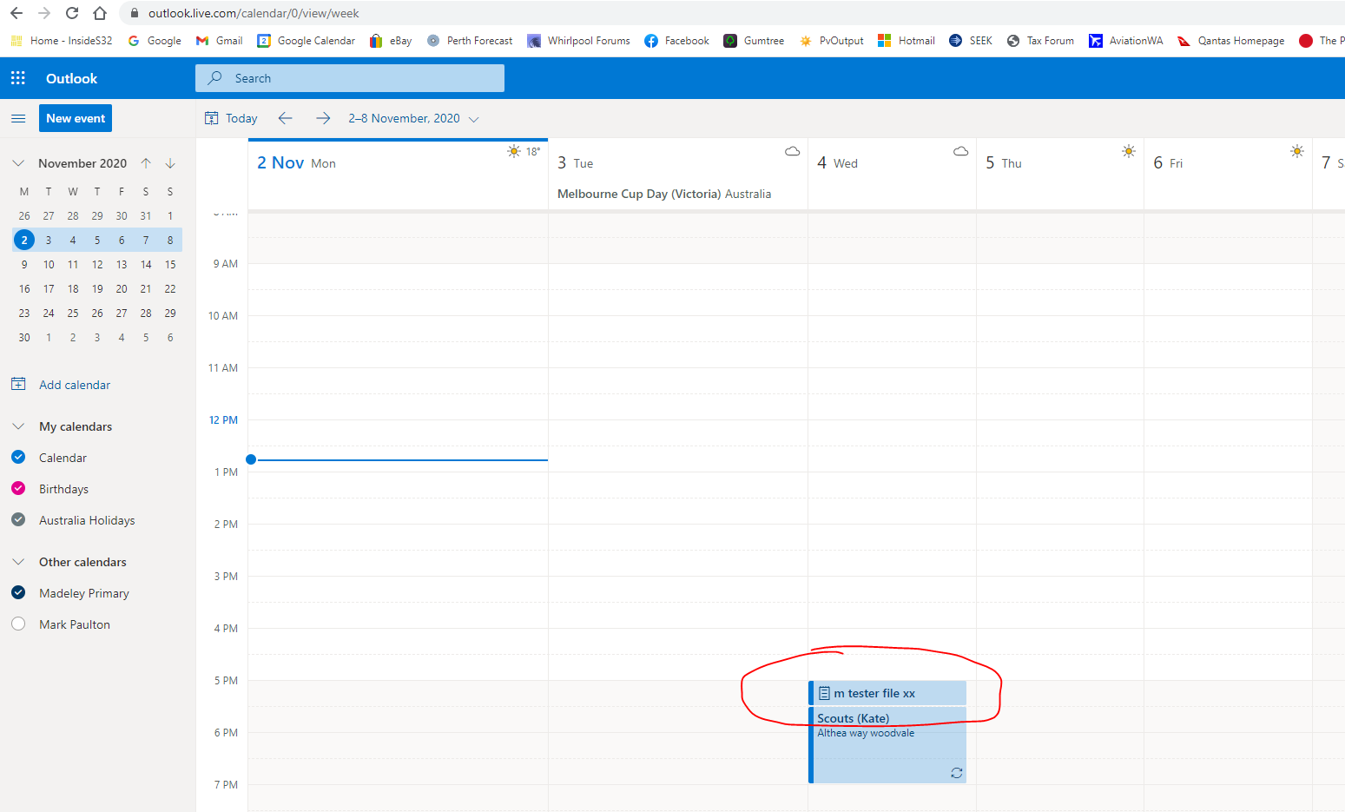Viewport: 1345px width, 812px height.
Task: Show next month via mini calendar down arrow
Action: (170, 162)
